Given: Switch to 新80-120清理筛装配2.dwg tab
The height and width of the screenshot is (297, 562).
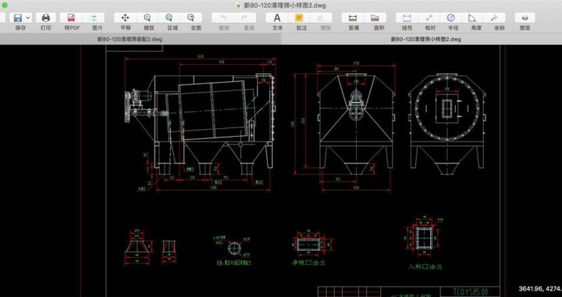Looking at the screenshot, I should point(130,39).
